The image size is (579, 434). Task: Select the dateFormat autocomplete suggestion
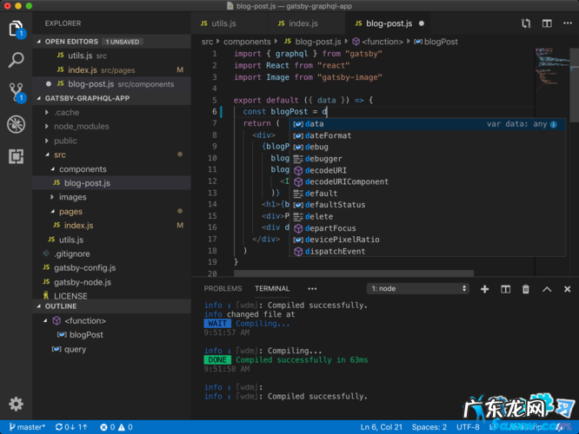[328, 135]
